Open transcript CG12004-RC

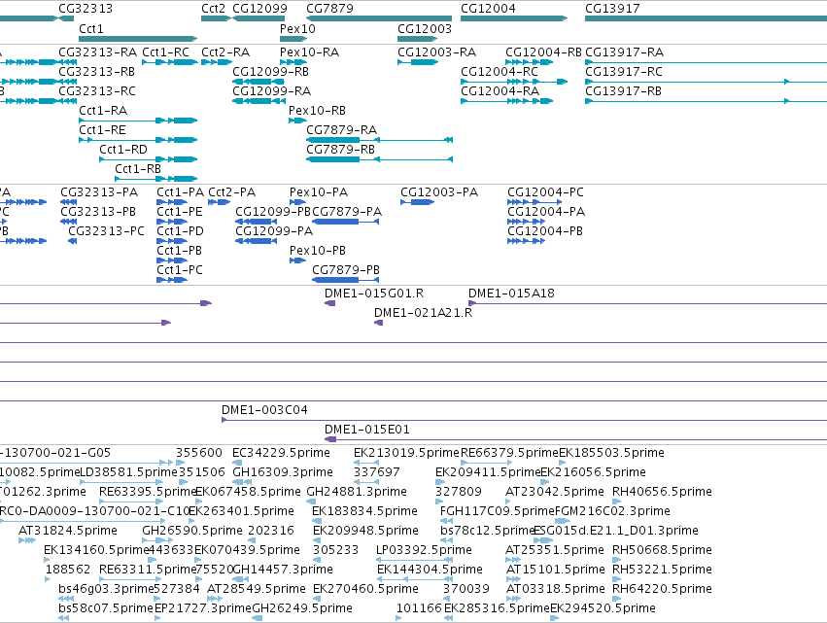coord(500,72)
